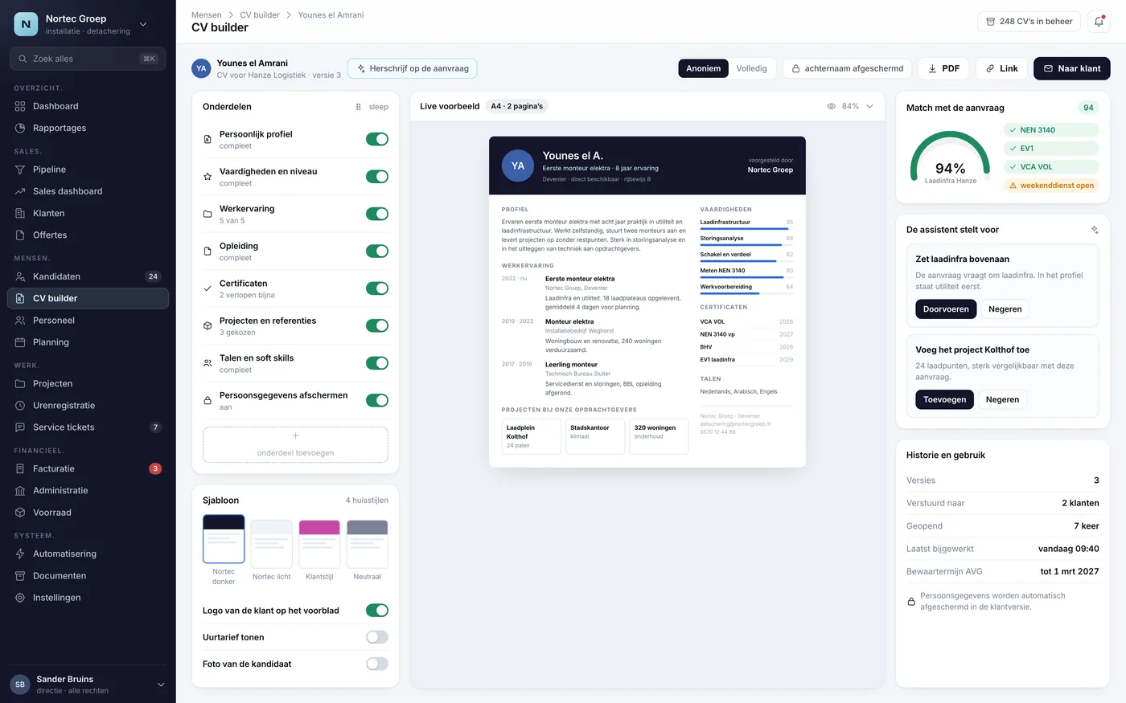Viewport: 1126px width, 703px height.
Task: Click the Rapportages chart icon
Action: pos(20,128)
